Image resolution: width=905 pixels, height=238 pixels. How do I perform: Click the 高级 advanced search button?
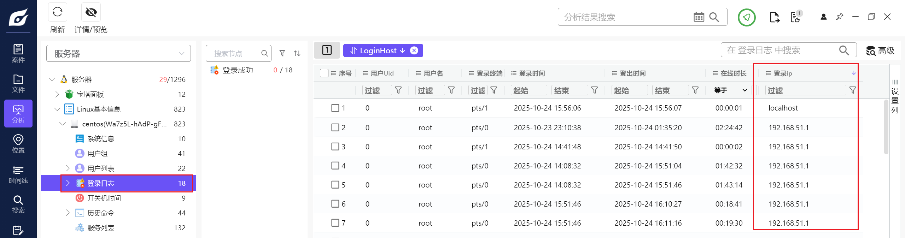(x=880, y=50)
